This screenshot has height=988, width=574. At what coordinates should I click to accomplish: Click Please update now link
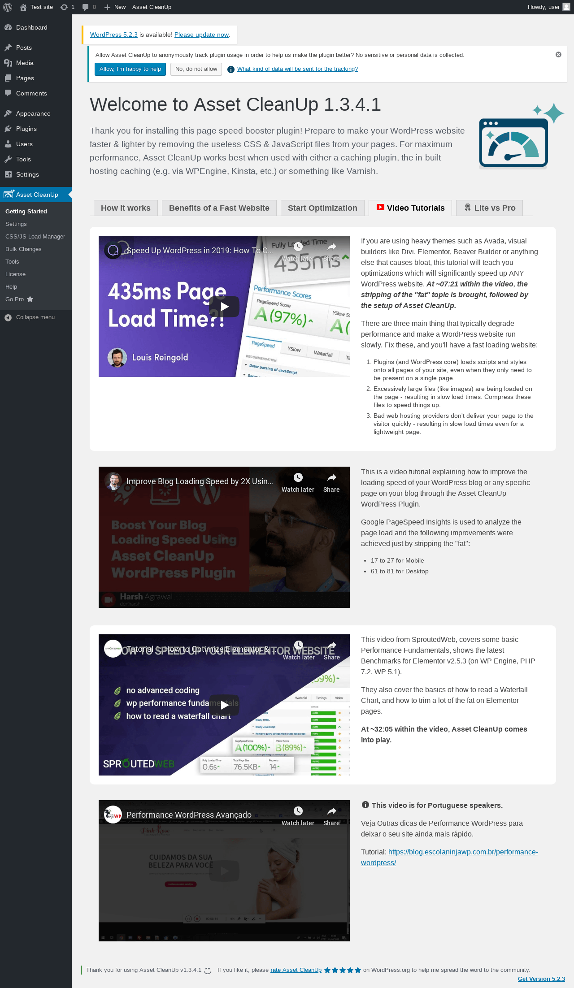click(x=201, y=35)
